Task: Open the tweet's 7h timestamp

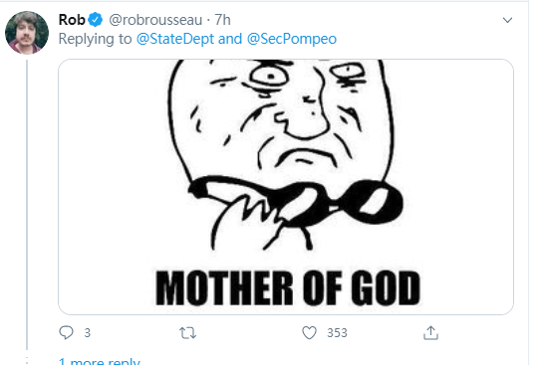Action: pos(222,20)
